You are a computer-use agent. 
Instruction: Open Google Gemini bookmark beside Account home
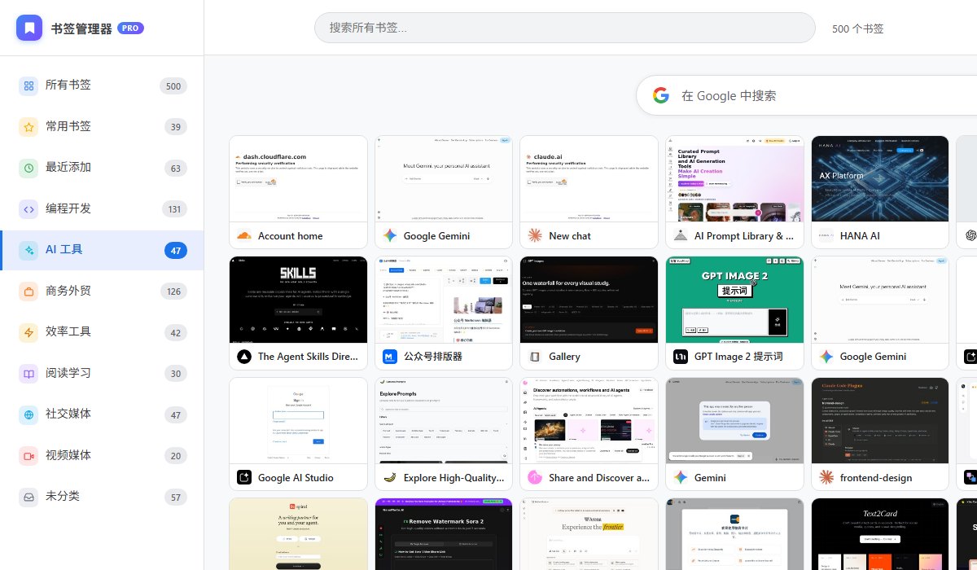444,192
